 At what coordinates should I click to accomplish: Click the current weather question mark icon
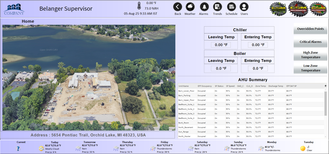(18, 148)
